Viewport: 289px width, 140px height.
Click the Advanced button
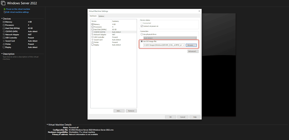pos(193,51)
